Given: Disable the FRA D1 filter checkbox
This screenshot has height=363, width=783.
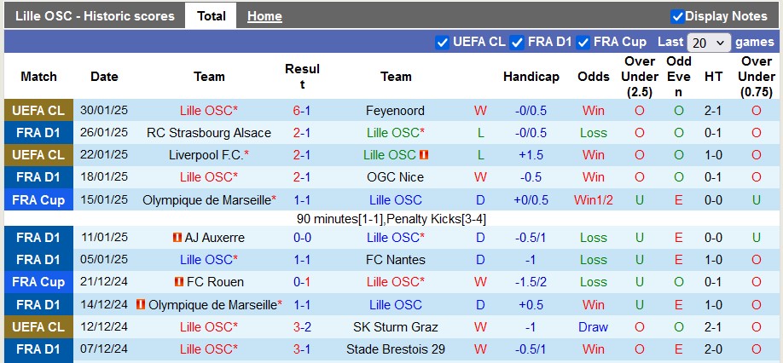Looking at the screenshot, I should [517, 43].
